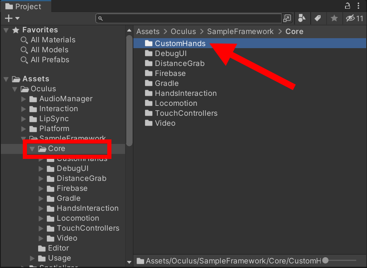Collapse the Assets root folder
Image resolution: width=367 pixels, height=268 pixels.
(6, 79)
